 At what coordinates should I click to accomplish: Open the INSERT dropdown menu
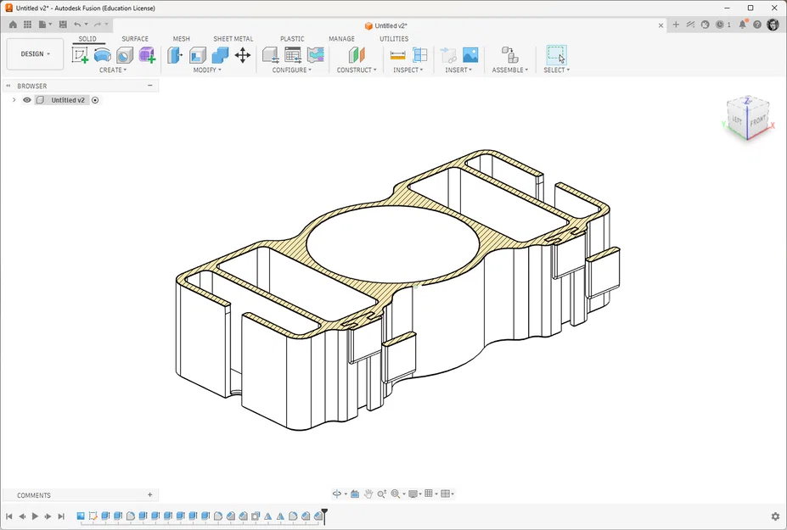[458, 70]
